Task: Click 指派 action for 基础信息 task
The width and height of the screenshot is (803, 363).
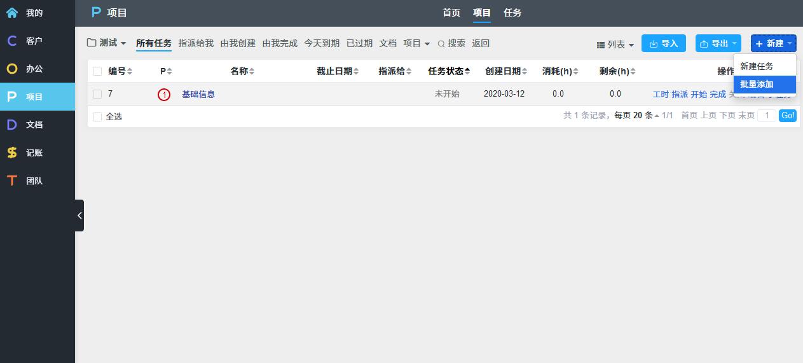Action: point(680,94)
